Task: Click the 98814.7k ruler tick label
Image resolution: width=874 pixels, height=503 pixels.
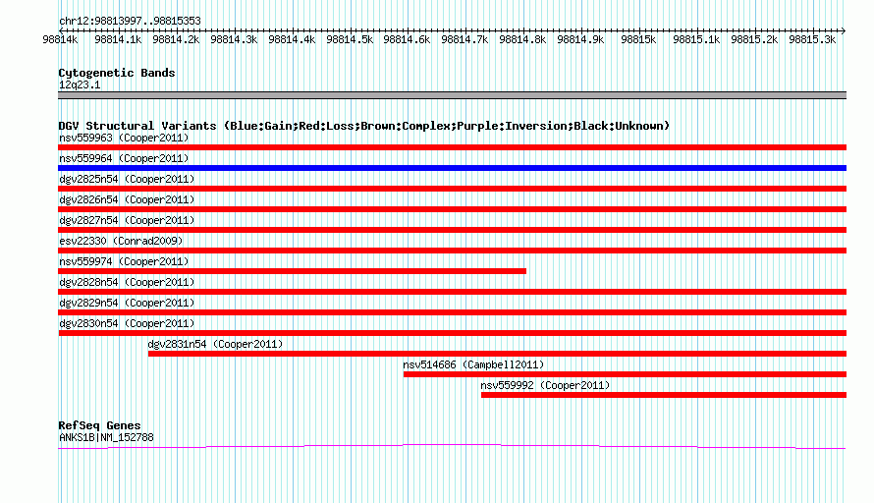Action: pos(464,39)
